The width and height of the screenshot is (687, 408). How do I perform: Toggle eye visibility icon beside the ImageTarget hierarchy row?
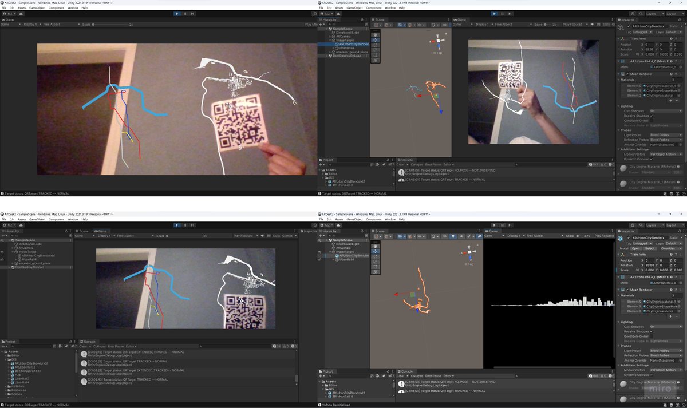(x=2, y=252)
